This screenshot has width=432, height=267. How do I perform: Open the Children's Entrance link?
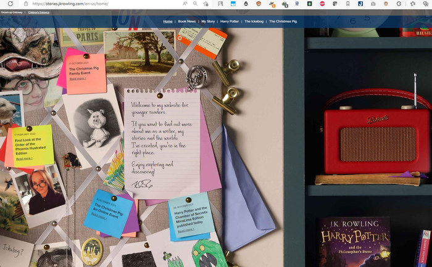[38, 12]
